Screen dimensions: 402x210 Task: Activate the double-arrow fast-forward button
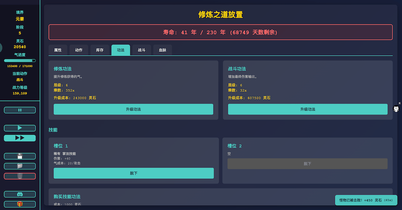coord(20,138)
